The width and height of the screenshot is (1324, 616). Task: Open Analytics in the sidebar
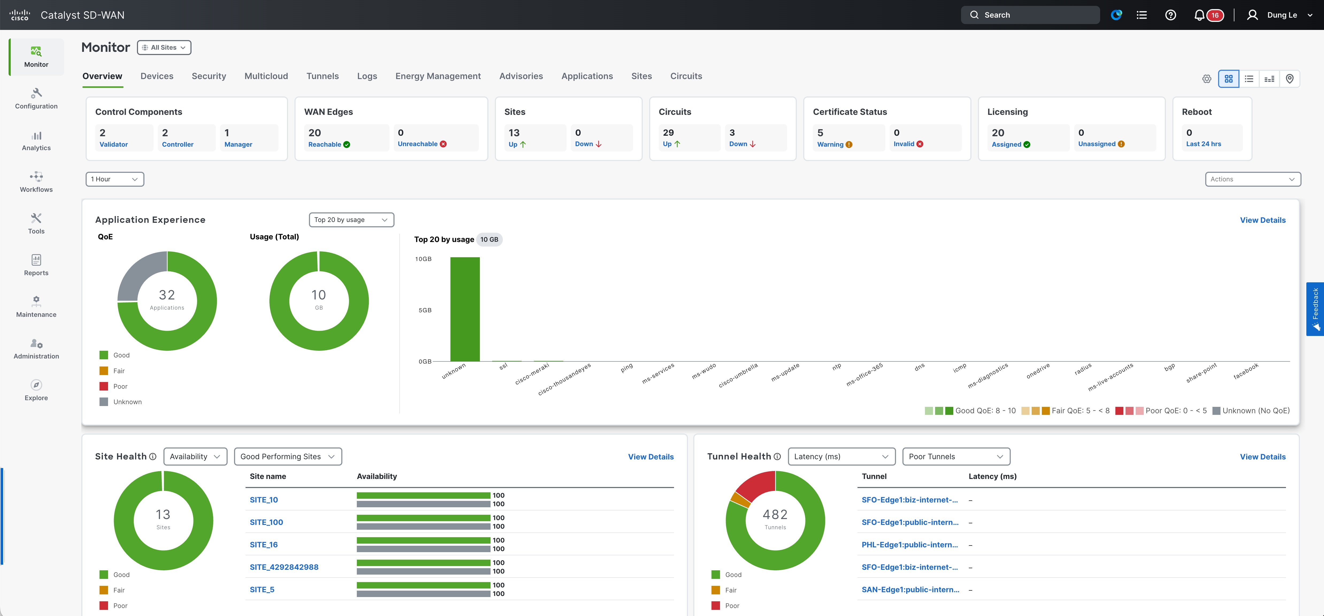(36, 140)
